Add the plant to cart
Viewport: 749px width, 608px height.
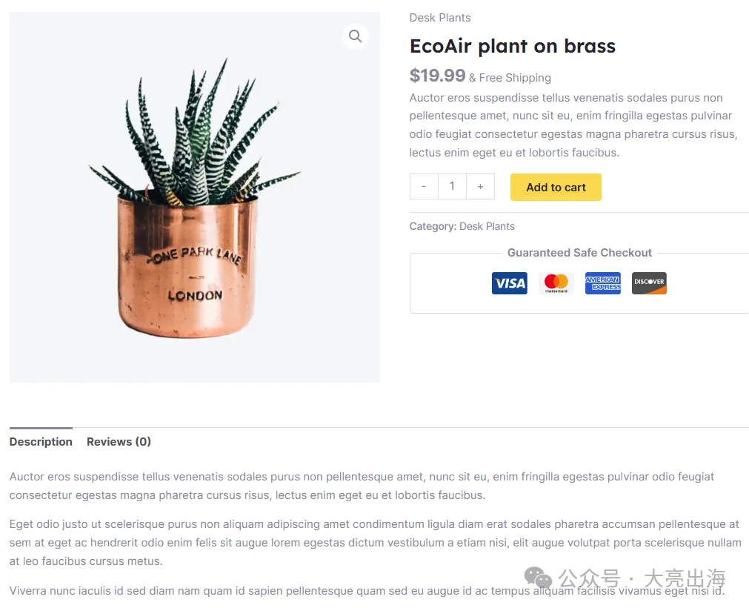(556, 188)
